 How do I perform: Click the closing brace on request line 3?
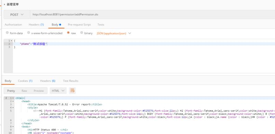pyautogui.click(x=14, y=47)
